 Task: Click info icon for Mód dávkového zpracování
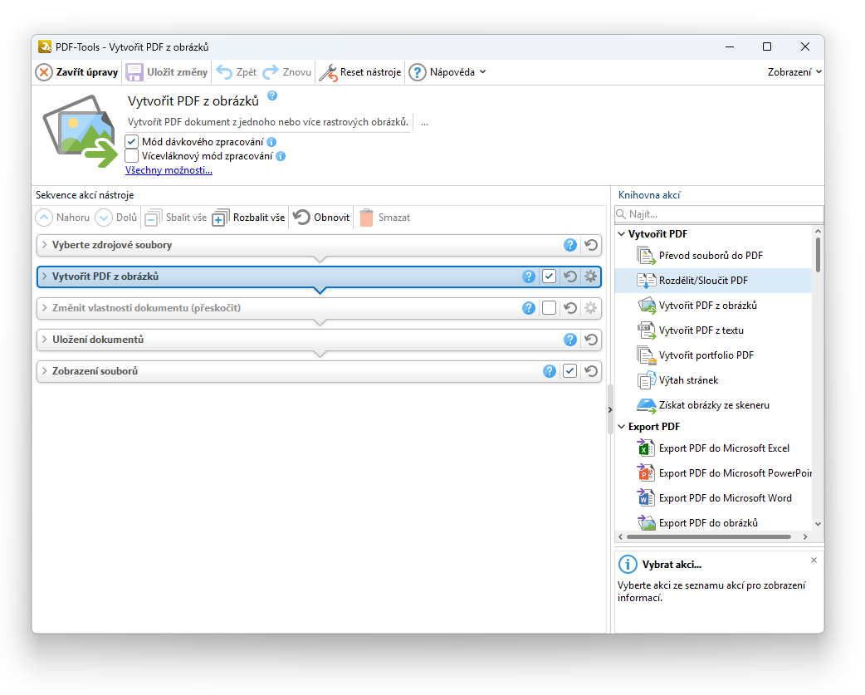[x=271, y=142]
